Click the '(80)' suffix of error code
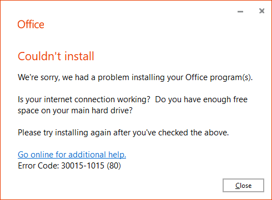This screenshot has width=272, height=200. 114,166
